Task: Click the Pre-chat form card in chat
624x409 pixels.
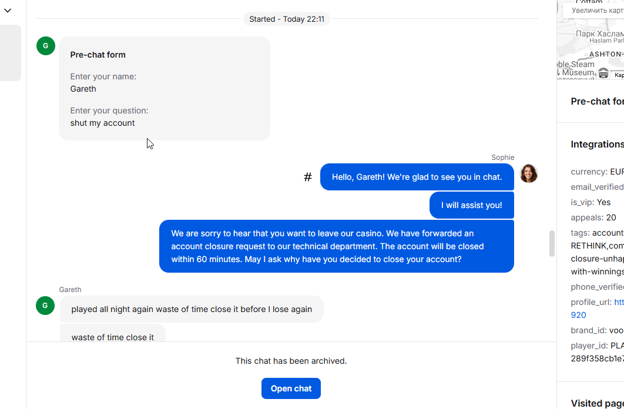Action: point(165,88)
